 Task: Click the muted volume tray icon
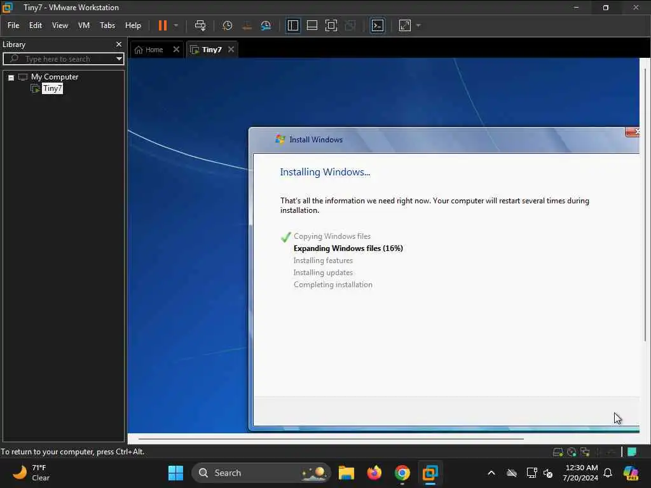pos(548,473)
